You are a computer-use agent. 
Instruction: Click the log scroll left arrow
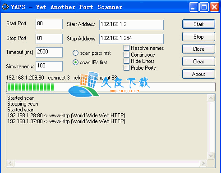coord(10,163)
